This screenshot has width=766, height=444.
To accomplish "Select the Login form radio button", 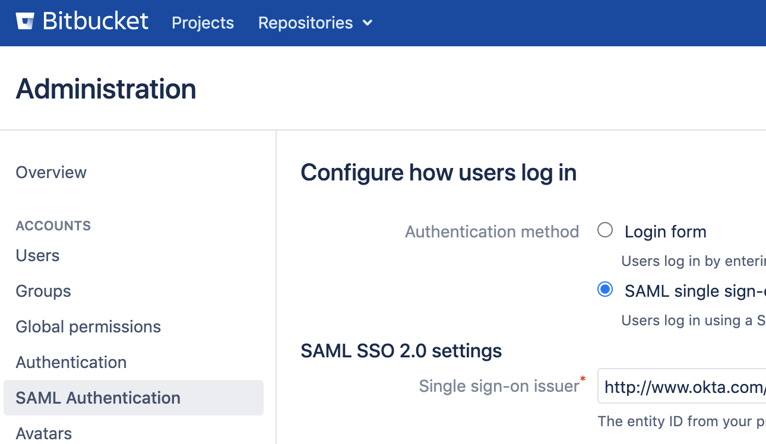I will 605,230.
